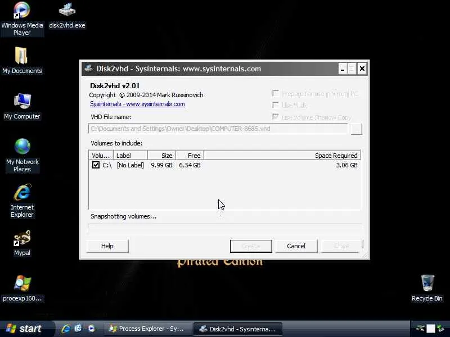450x337 pixels.
Task: Click the '[No Label]' cell
Action: coord(130,165)
